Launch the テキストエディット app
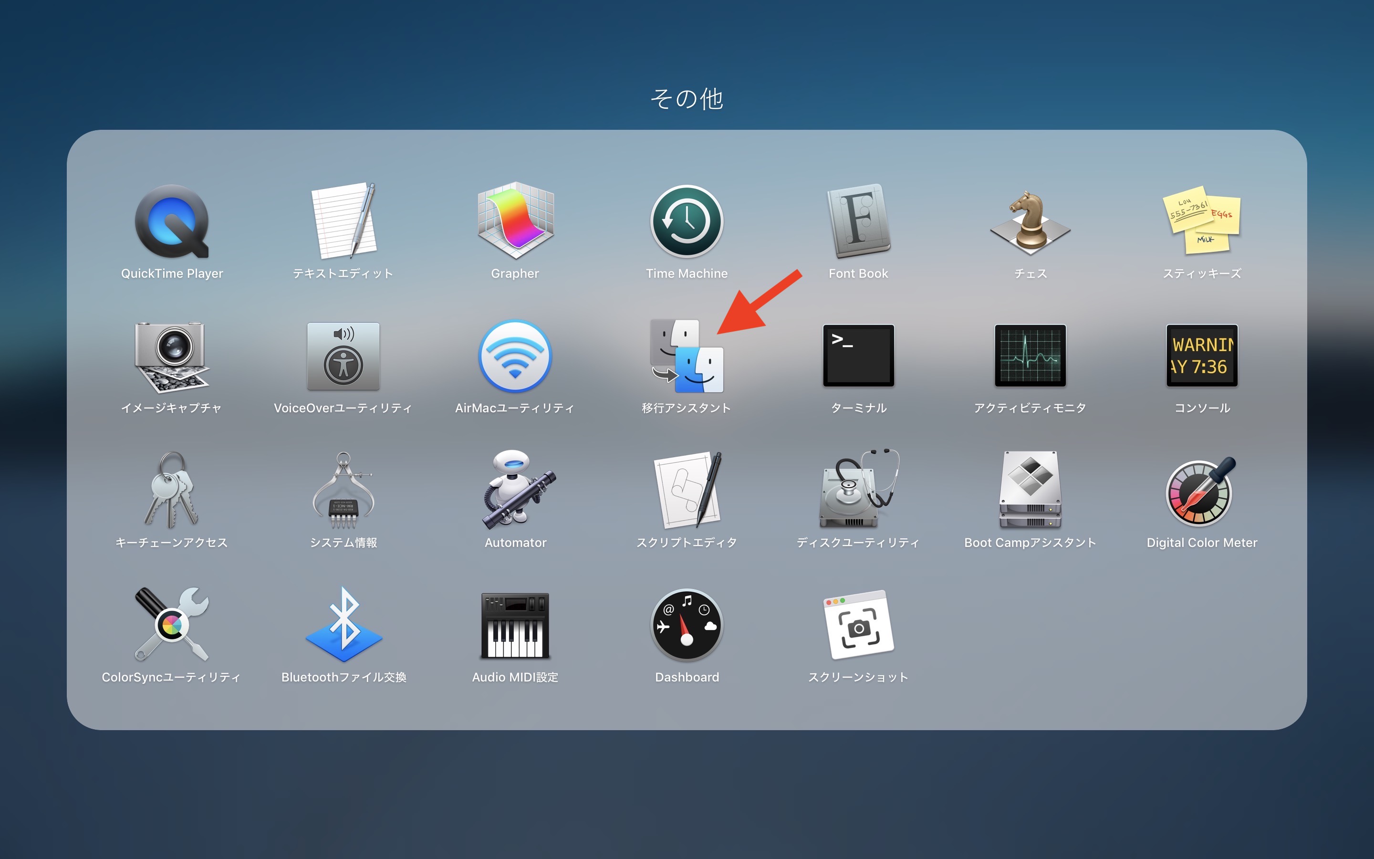 coord(343,220)
